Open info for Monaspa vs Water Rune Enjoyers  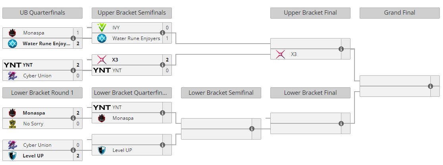[73, 38]
